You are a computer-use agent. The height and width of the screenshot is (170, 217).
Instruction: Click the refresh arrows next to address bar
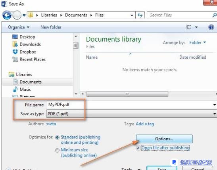tap(140, 15)
